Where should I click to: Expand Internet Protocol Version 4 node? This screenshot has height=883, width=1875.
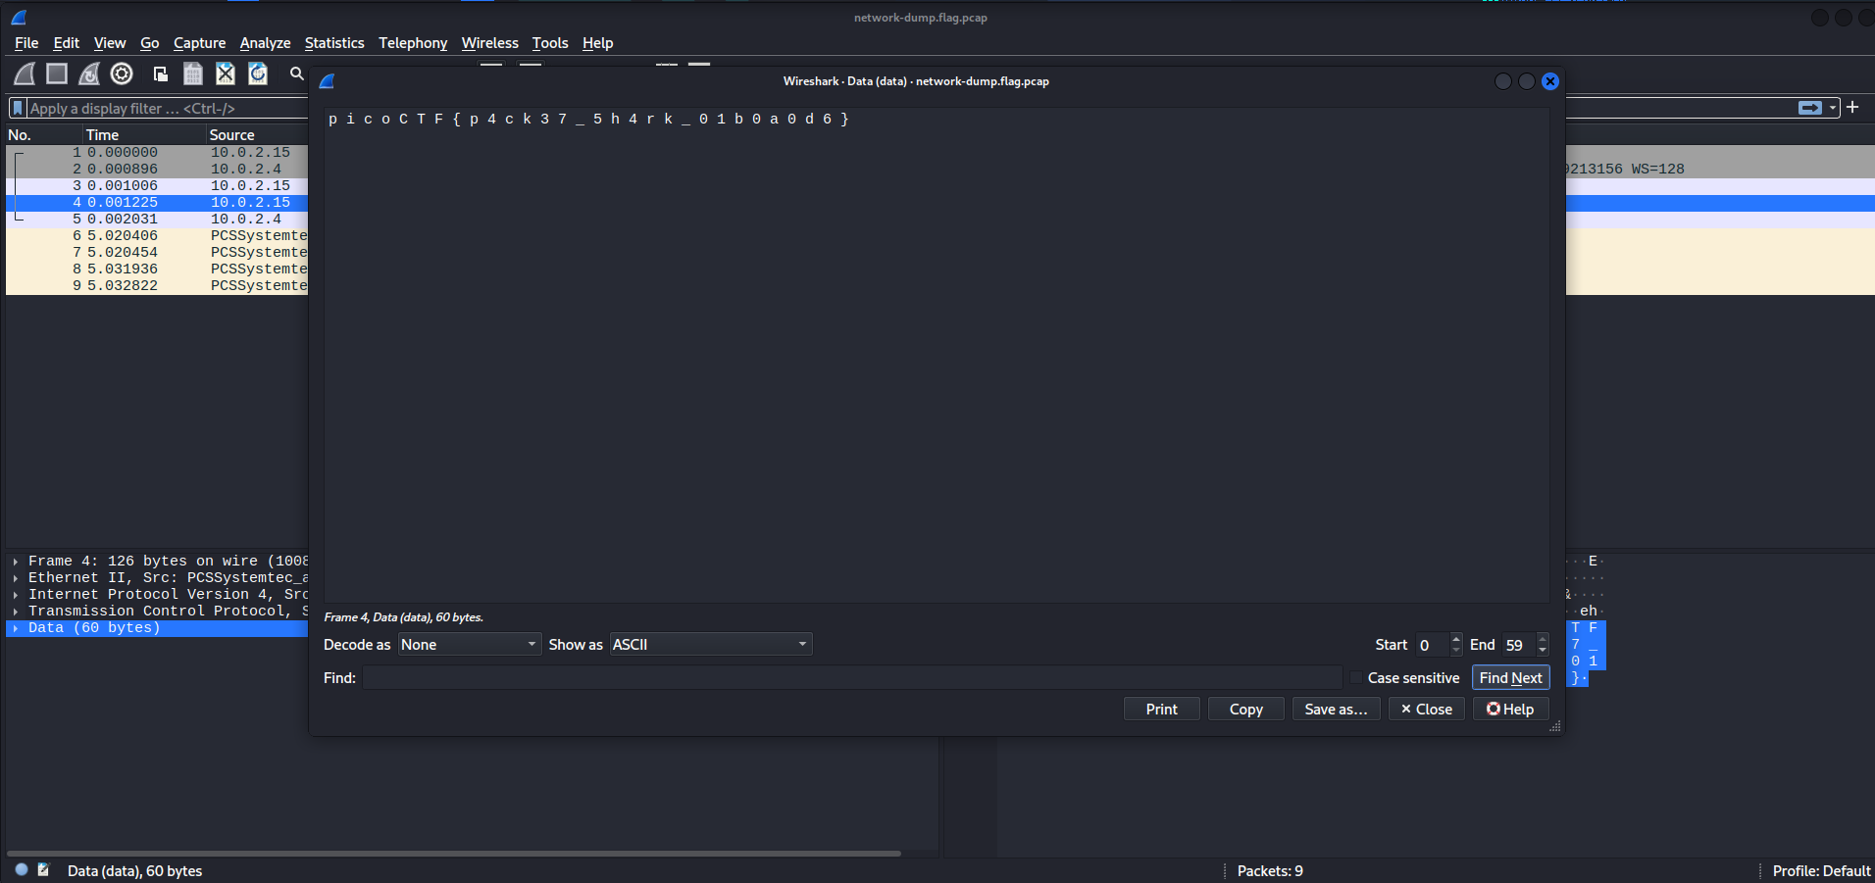(16, 595)
